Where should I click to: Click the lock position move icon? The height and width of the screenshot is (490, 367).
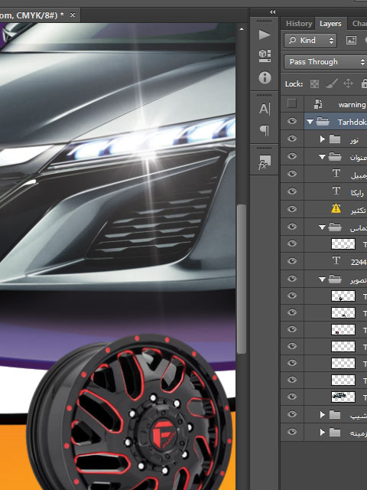348,83
